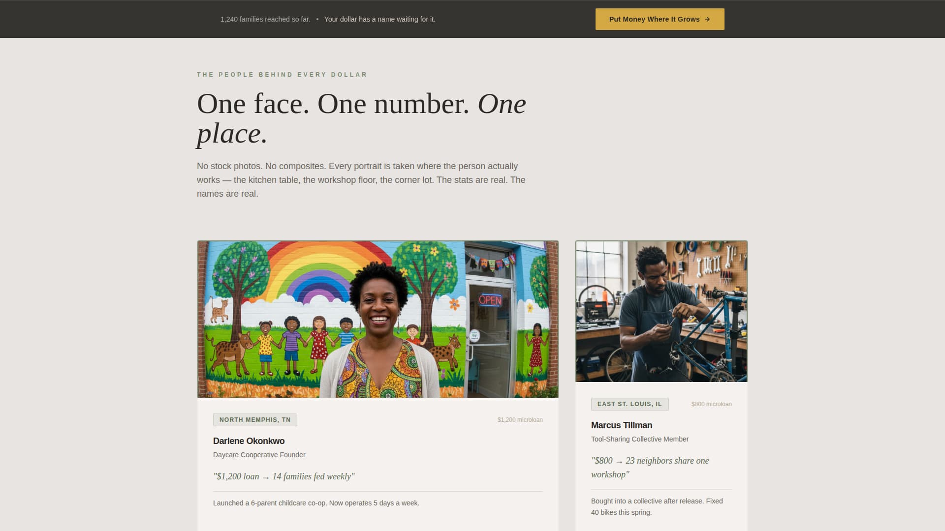945x531 pixels.
Task: Click the eyebrow text THE PEOPLE BEHIND EVERY DOLLAR
Action: (282, 74)
